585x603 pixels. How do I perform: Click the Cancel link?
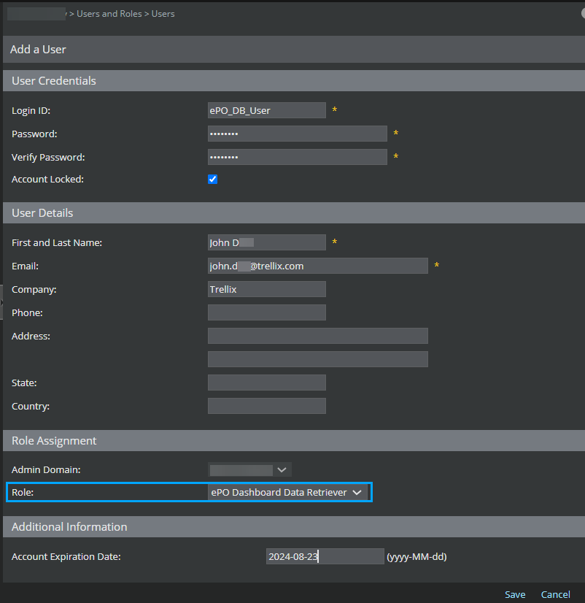pos(555,594)
